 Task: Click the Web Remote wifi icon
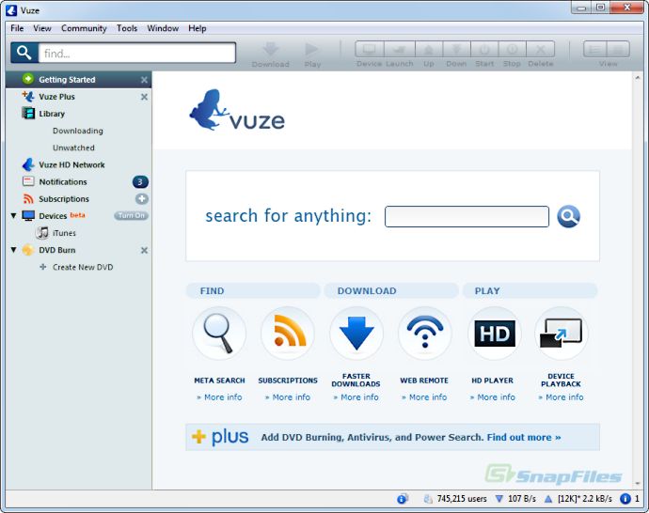(x=424, y=334)
